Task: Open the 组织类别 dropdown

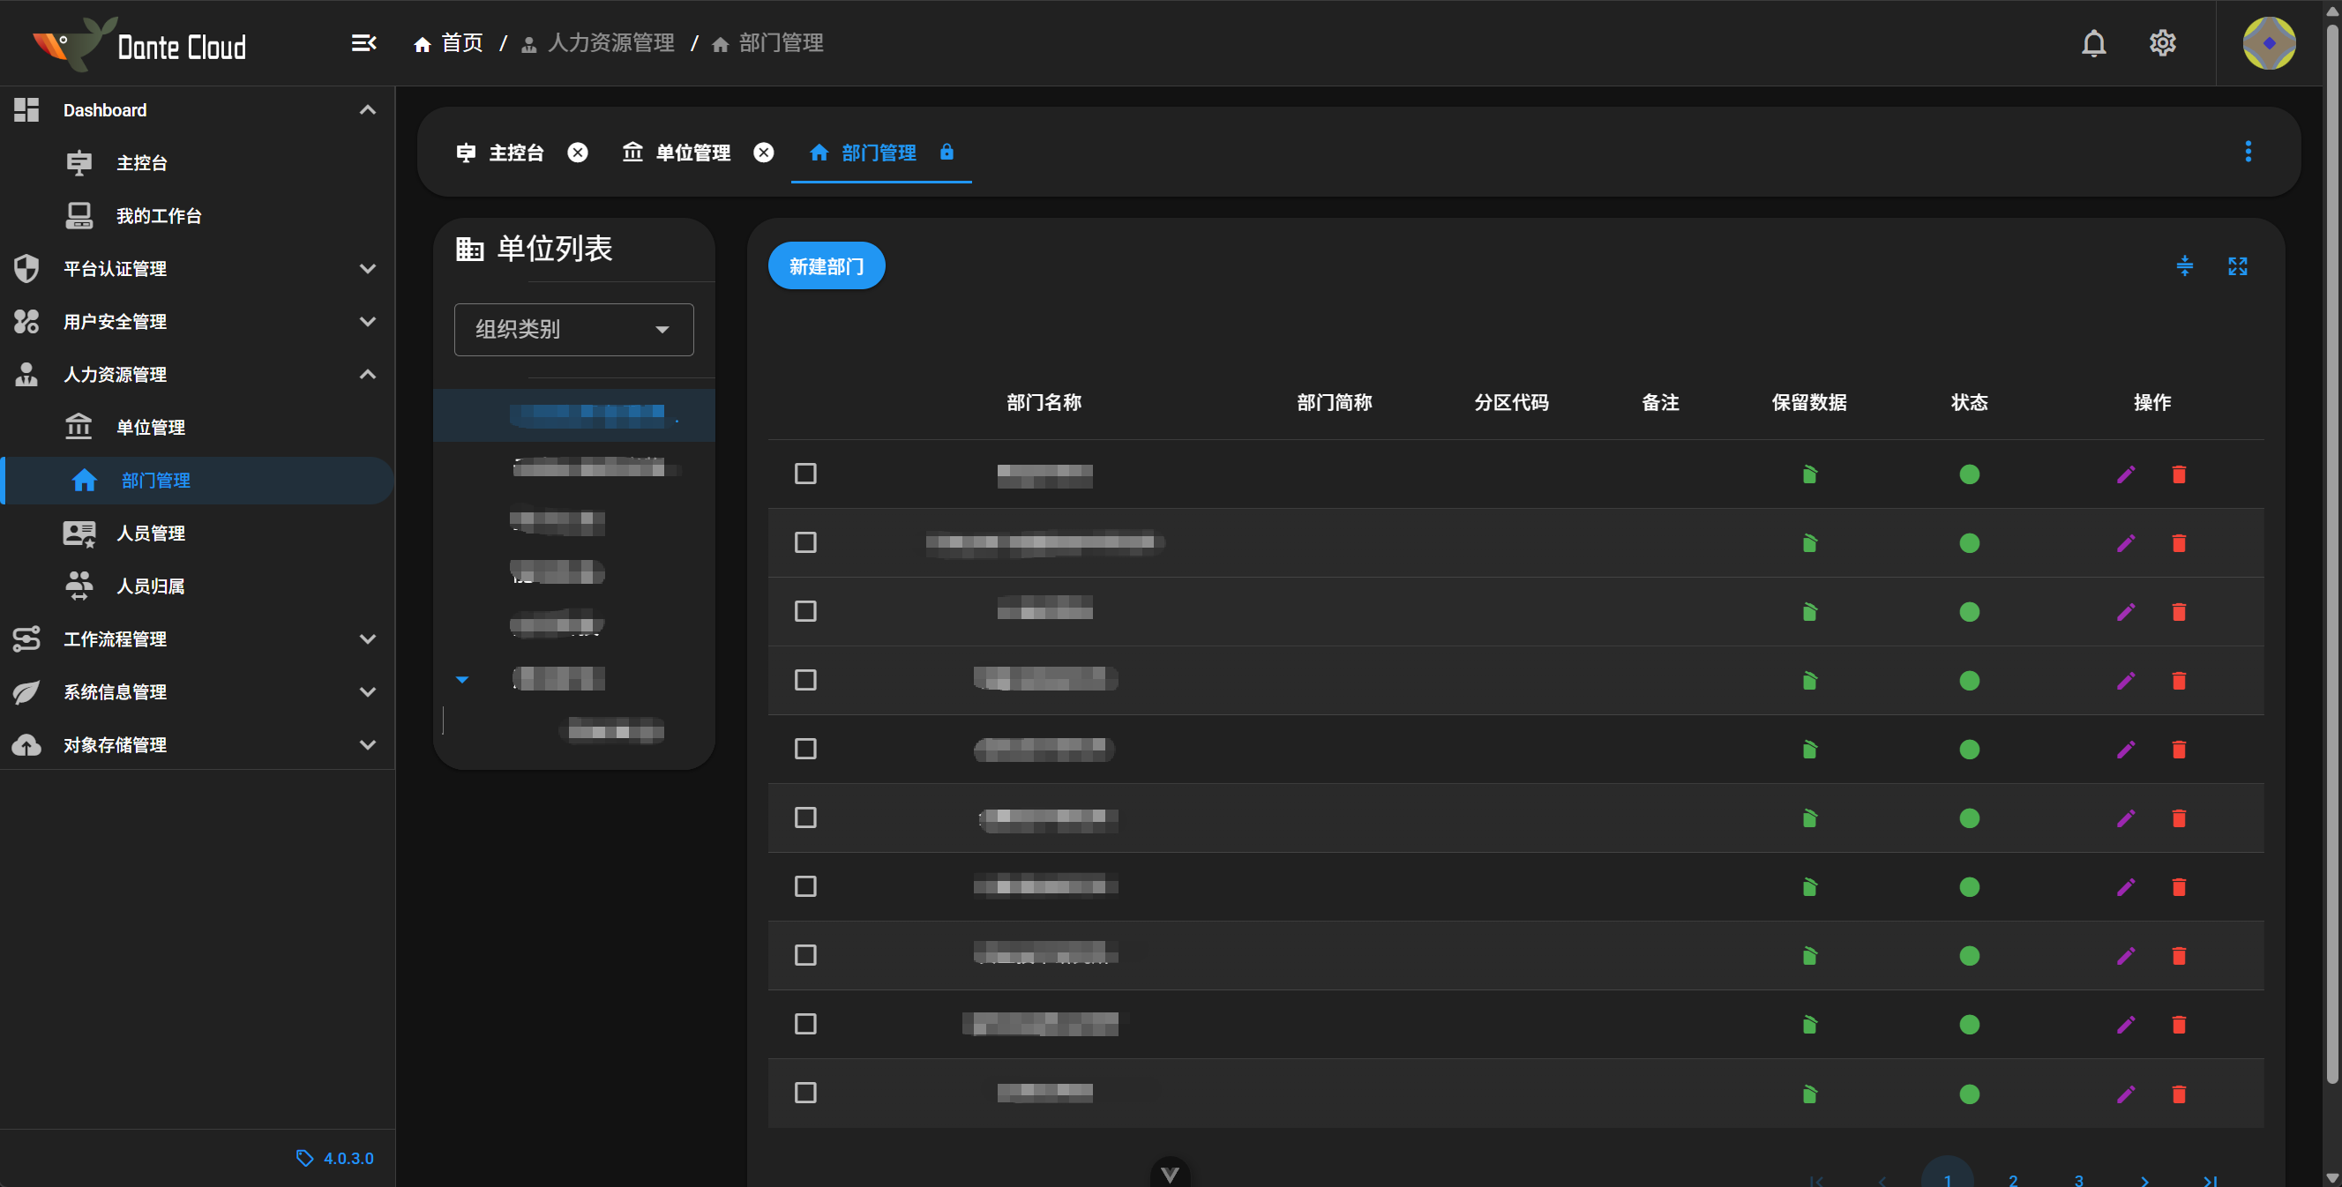Action: pos(573,329)
